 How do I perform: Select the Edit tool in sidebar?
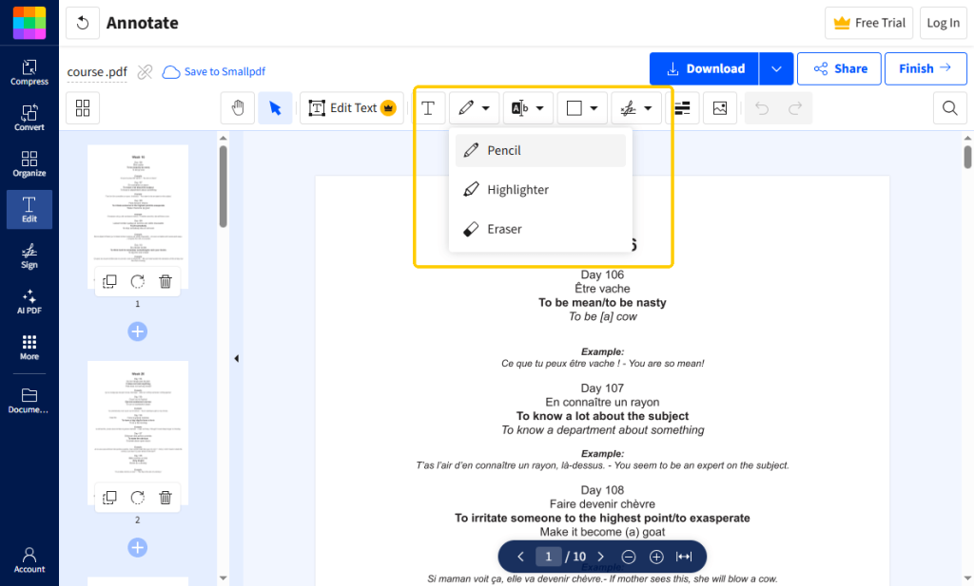[29, 210]
